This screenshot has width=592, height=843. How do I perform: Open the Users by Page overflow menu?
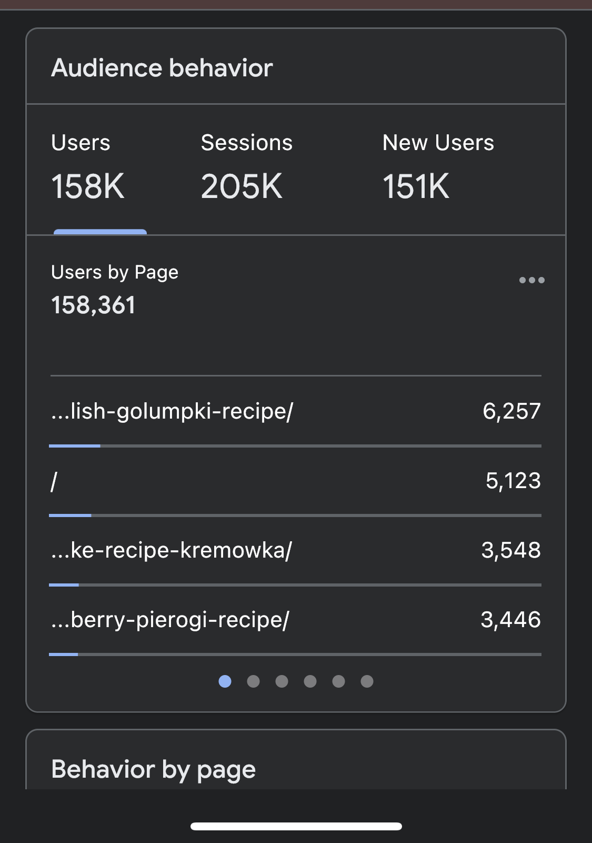click(x=531, y=281)
